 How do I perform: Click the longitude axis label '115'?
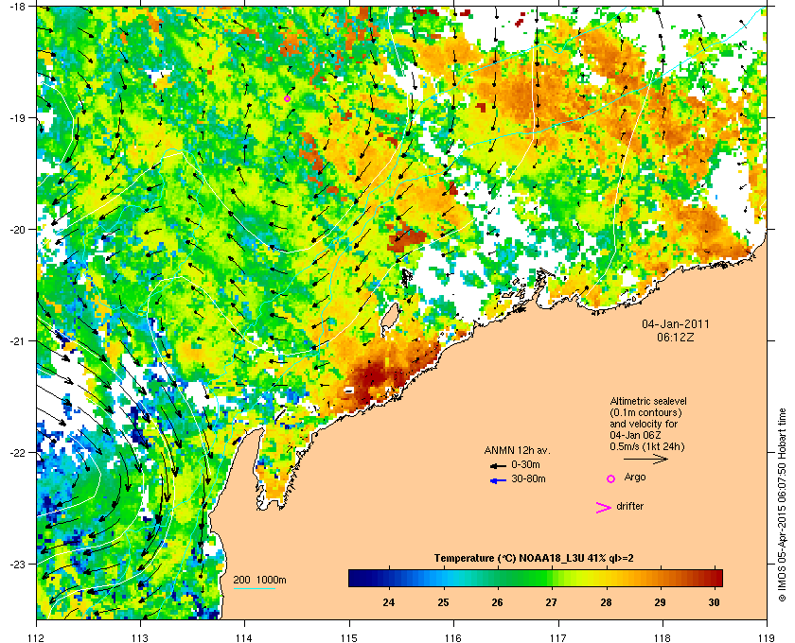(x=349, y=638)
